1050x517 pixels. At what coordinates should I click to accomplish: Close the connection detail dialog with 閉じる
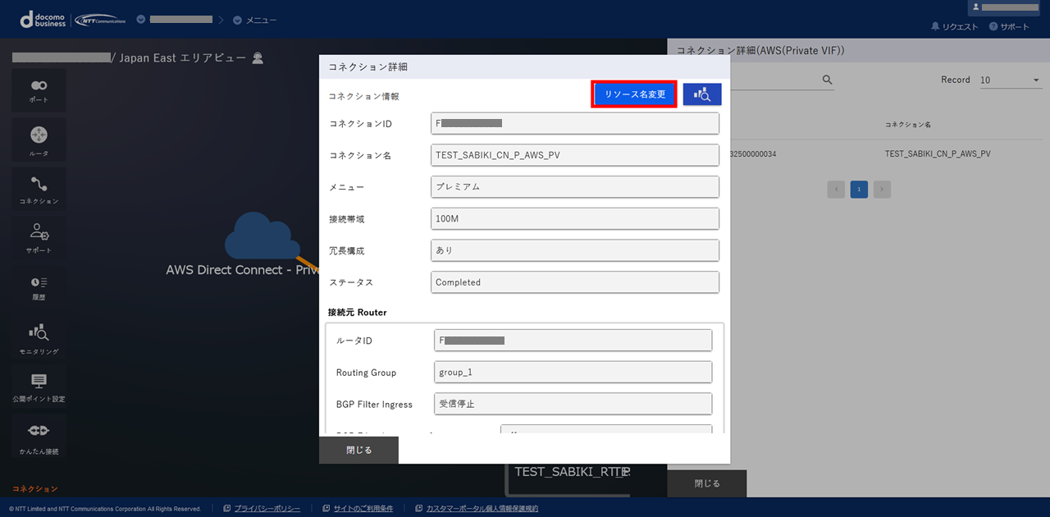pos(358,451)
